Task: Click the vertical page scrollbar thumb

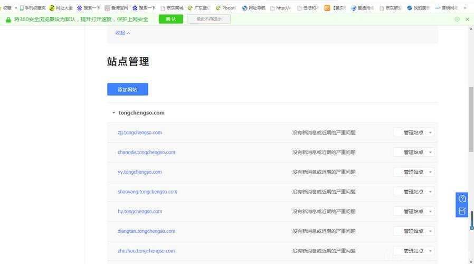Action: tap(471, 119)
